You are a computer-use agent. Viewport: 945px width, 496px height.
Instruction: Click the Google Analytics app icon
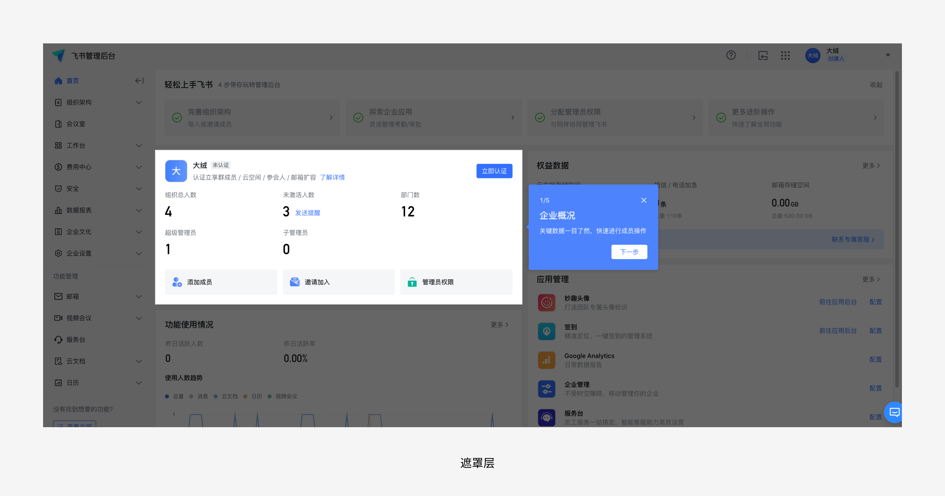[546, 360]
